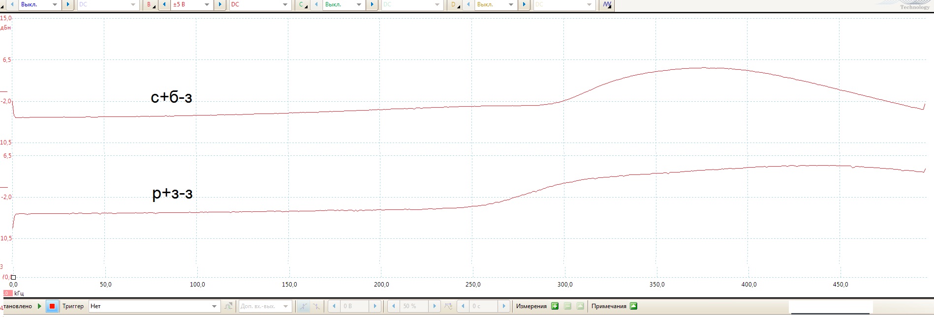934x317 pixels.
Task: Increase channel D range with right arrow
Action: pos(524,5)
